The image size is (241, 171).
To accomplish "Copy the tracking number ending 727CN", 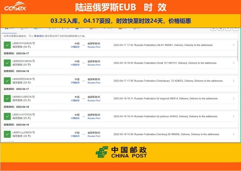I will click(34, 115).
